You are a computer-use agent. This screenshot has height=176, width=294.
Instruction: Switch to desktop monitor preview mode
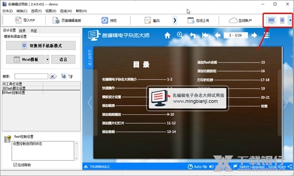point(271,20)
